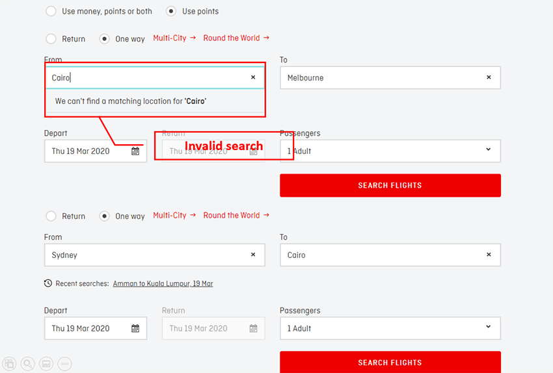Choose Return in the lower trip type row
Screen dimensions: 553x373
pos(51,216)
